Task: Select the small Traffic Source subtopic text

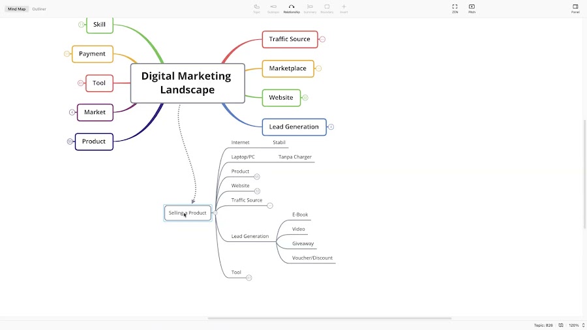Action: click(x=247, y=200)
